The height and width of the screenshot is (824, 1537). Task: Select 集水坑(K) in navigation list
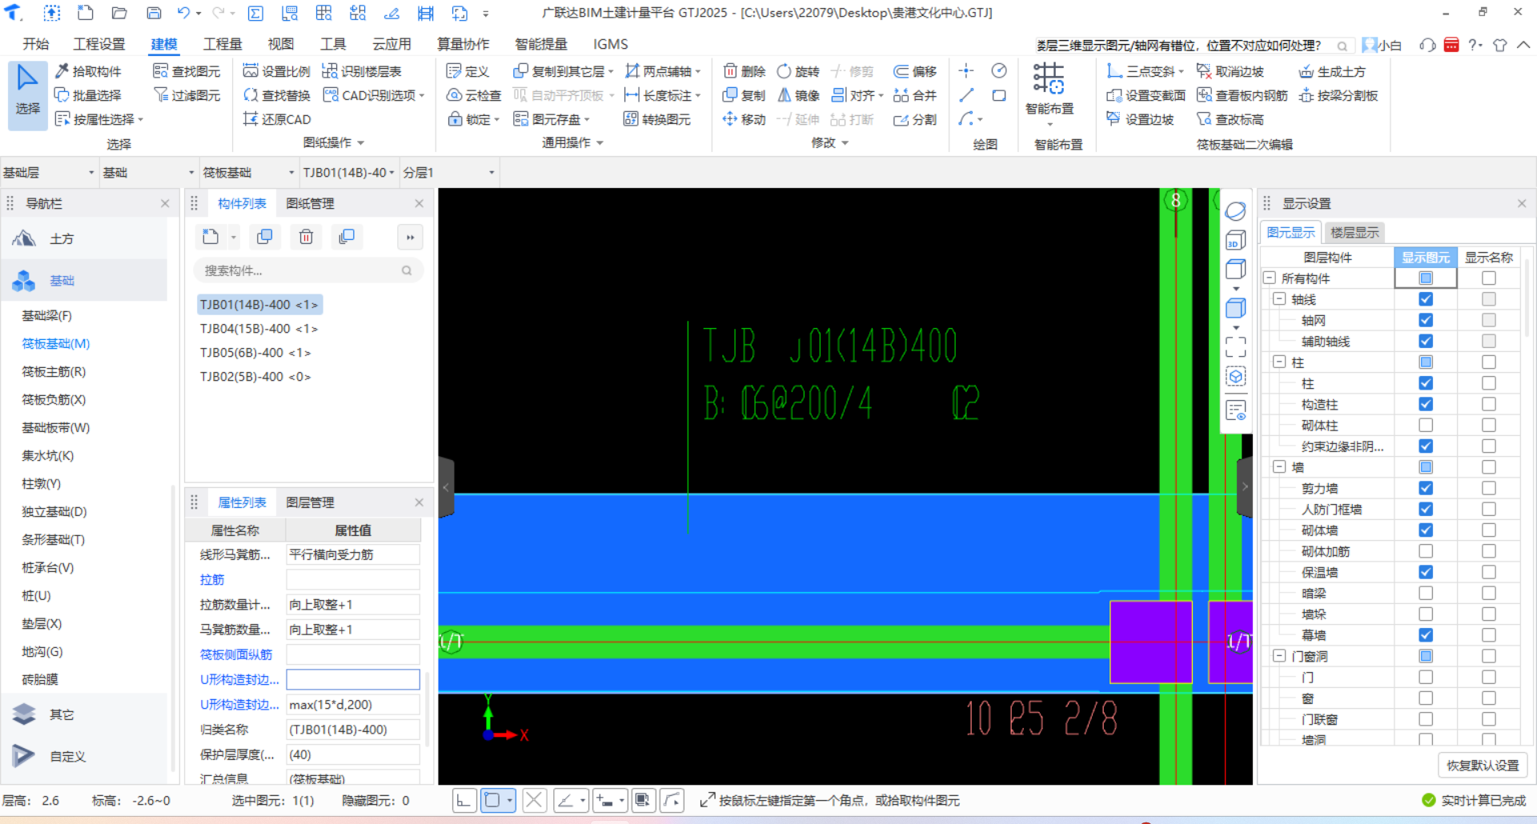coord(48,455)
